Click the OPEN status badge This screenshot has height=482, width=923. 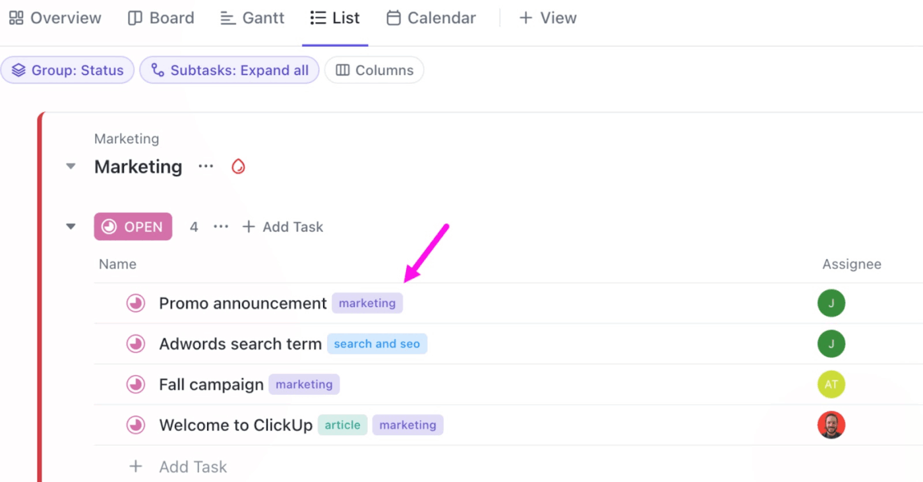click(x=133, y=227)
